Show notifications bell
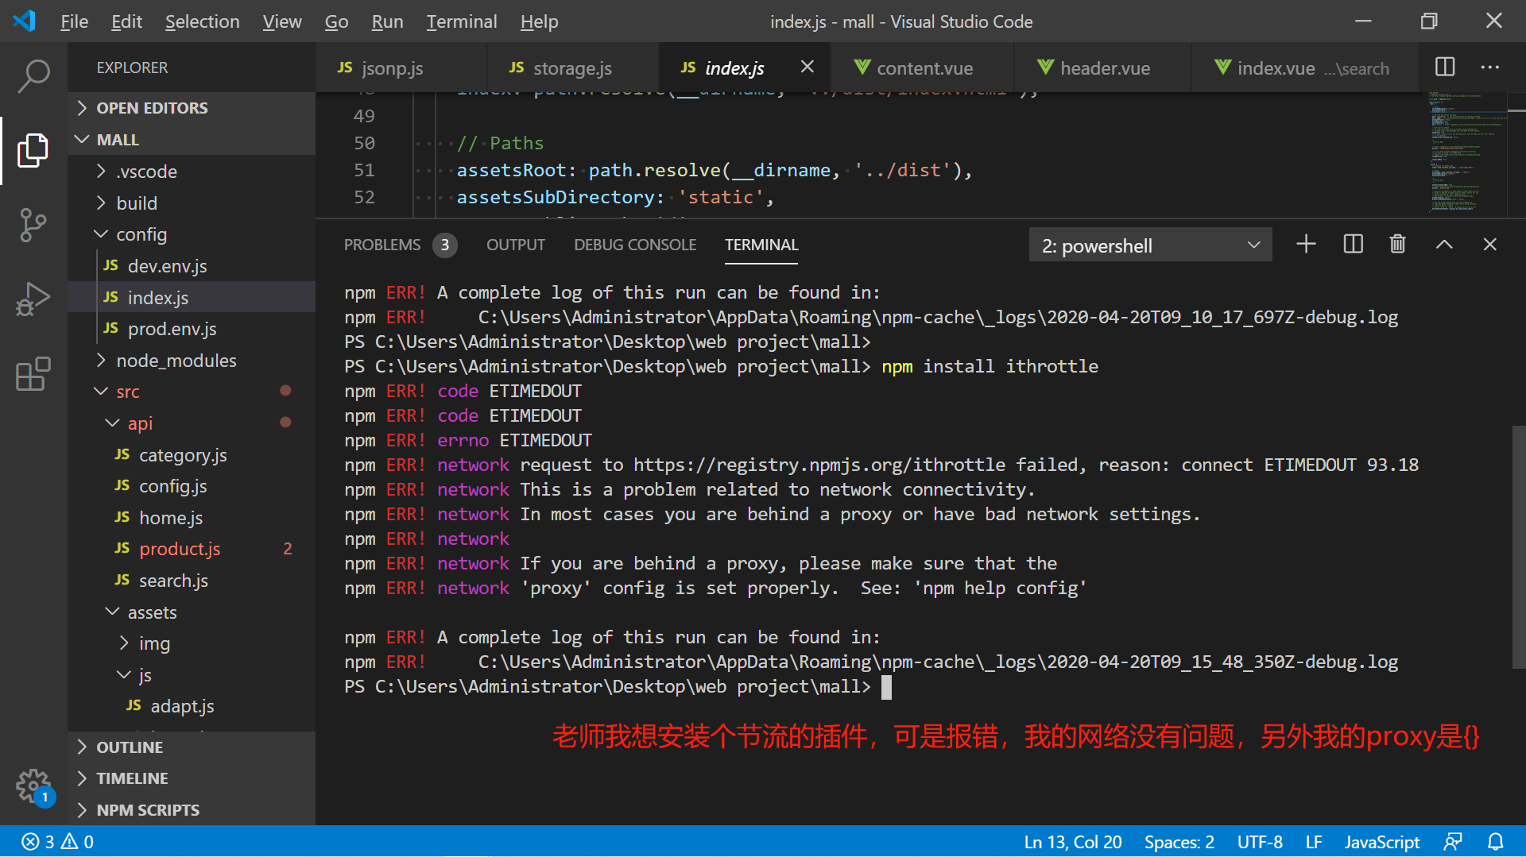Screen dimensions: 1526x857 click(x=1495, y=842)
